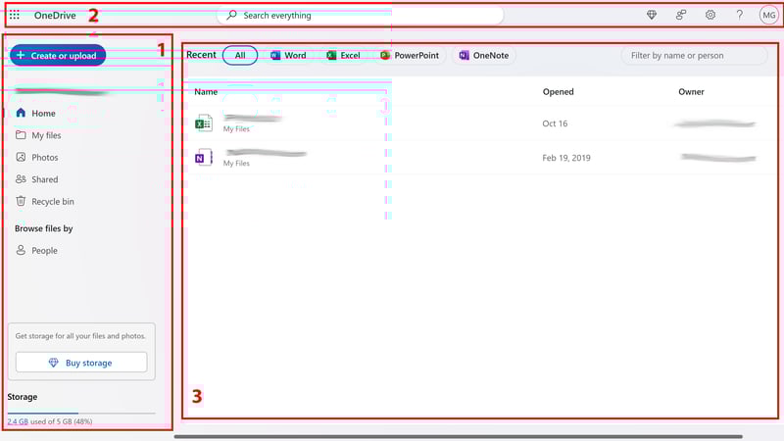Screen dimensions: 784x441
Task: Open the app launcher grid icon
Action: pyautogui.click(x=15, y=15)
